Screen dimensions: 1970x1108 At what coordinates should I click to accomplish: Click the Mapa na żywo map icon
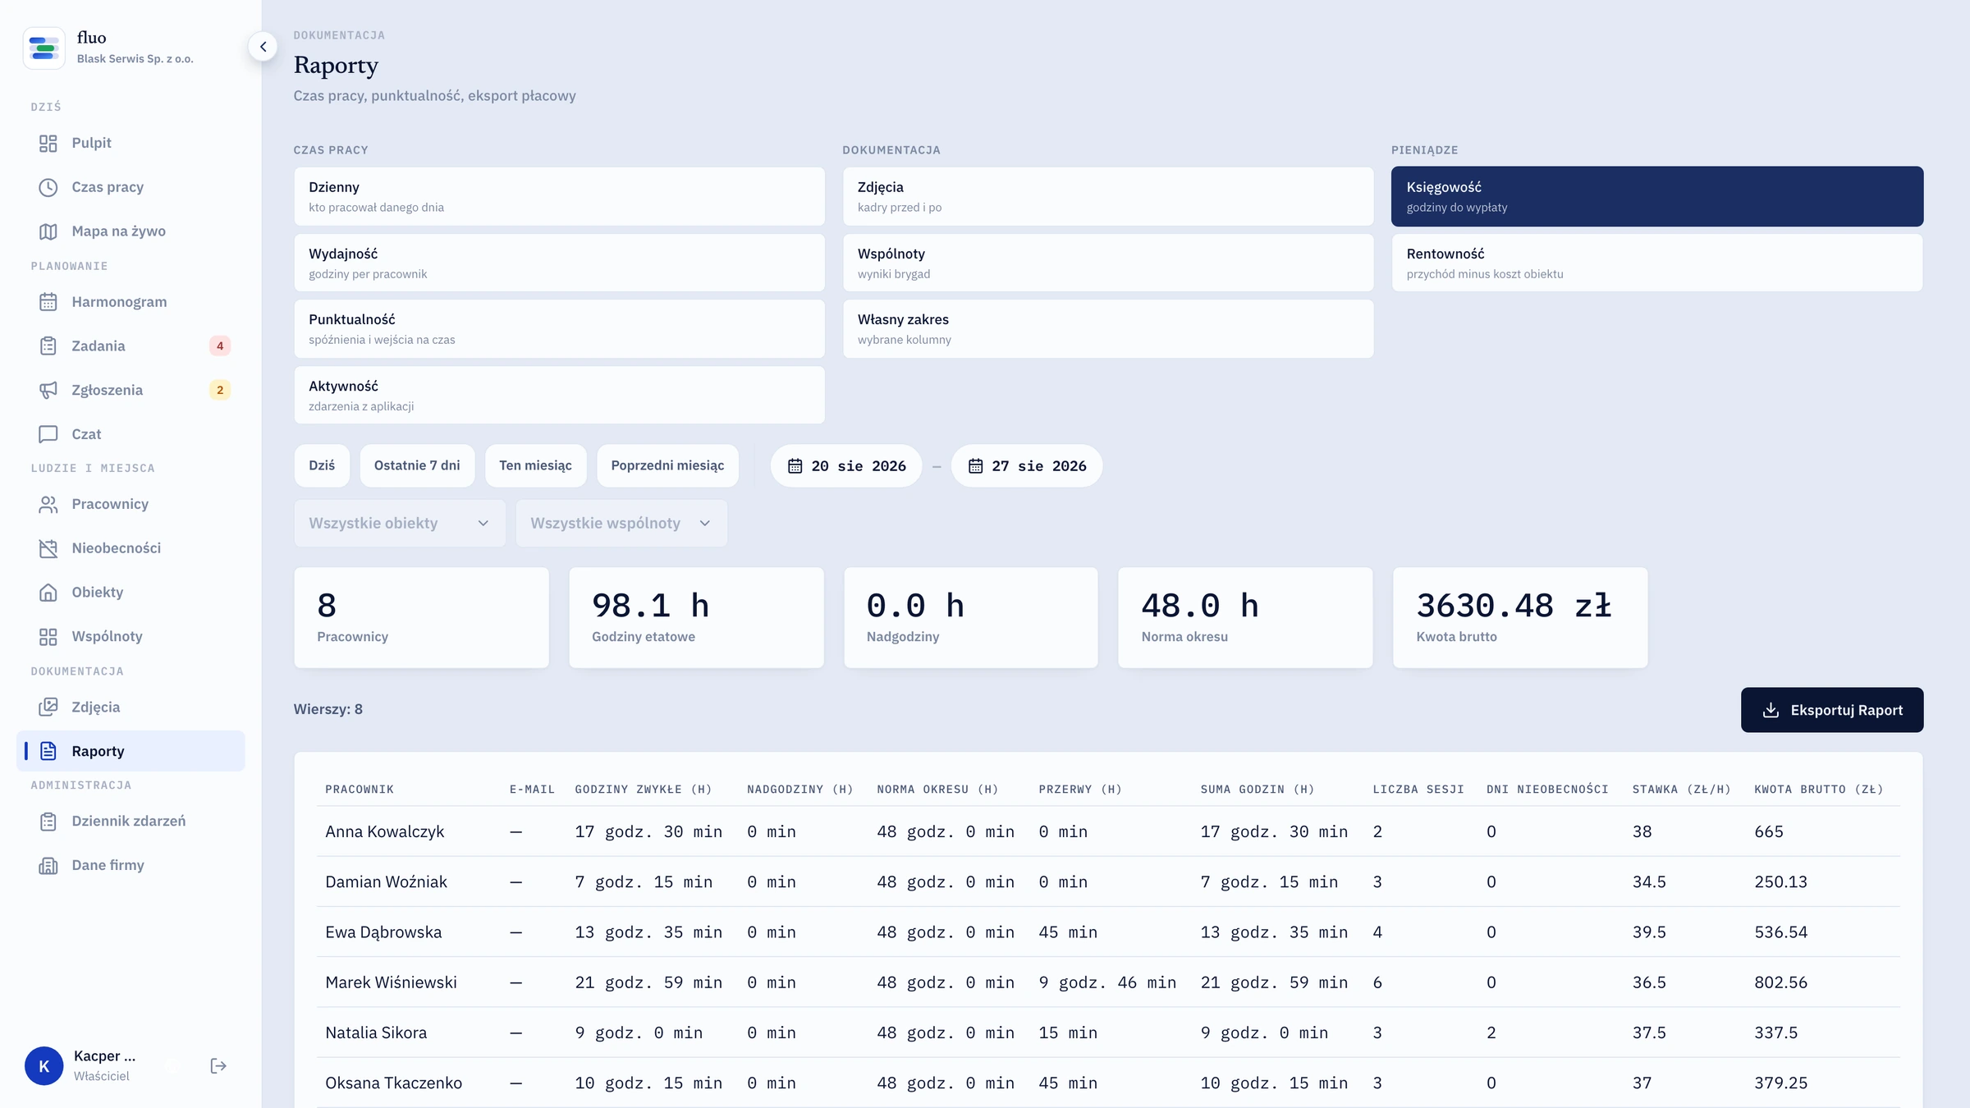[x=48, y=232]
